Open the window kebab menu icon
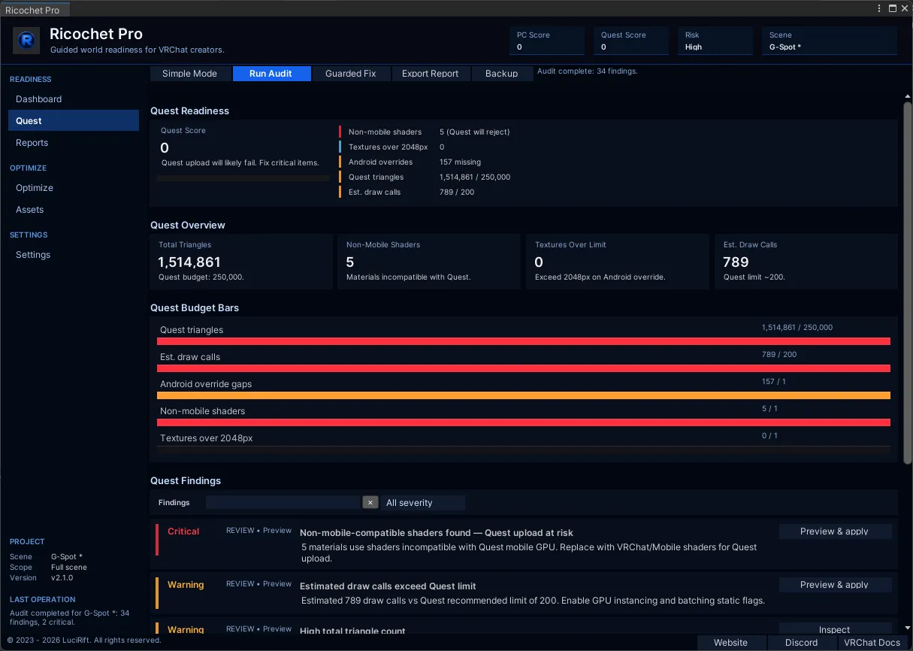This screenshot has width=913, height=651. pyautogui.click(x=879, y=8)
